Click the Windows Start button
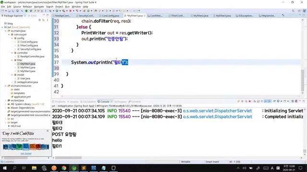307x172 pixels. click(4, 168)
